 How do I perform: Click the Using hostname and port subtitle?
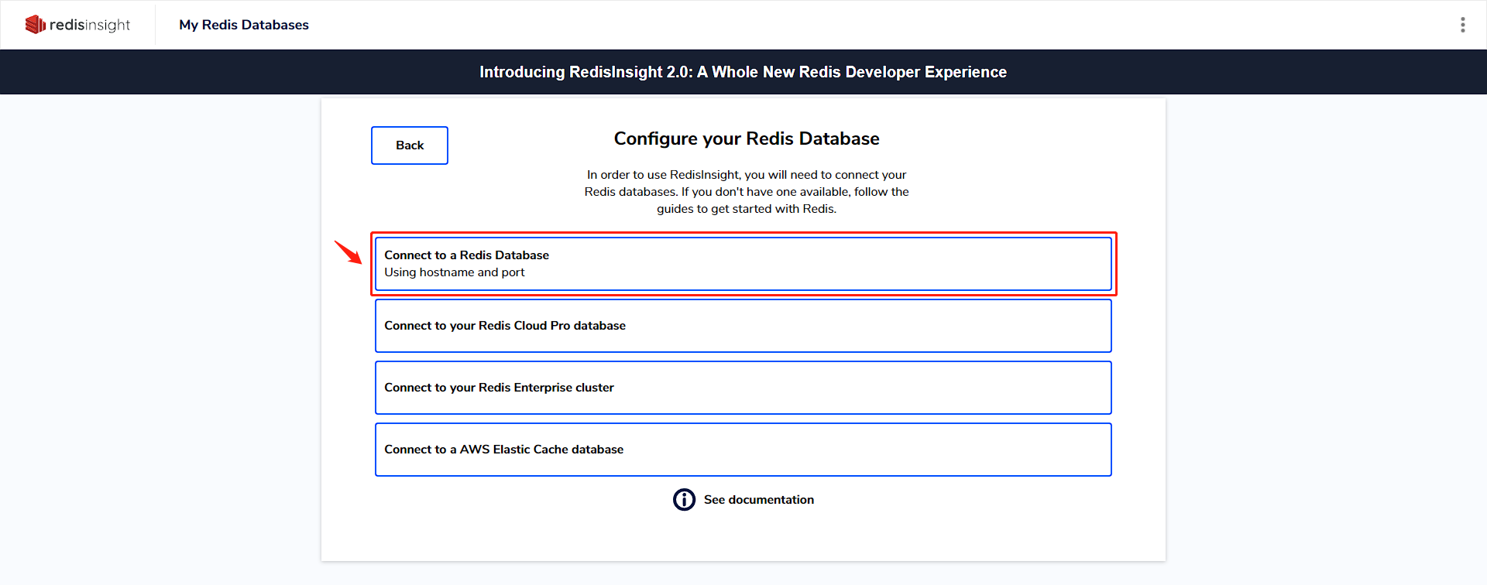(x=455, y=272)
